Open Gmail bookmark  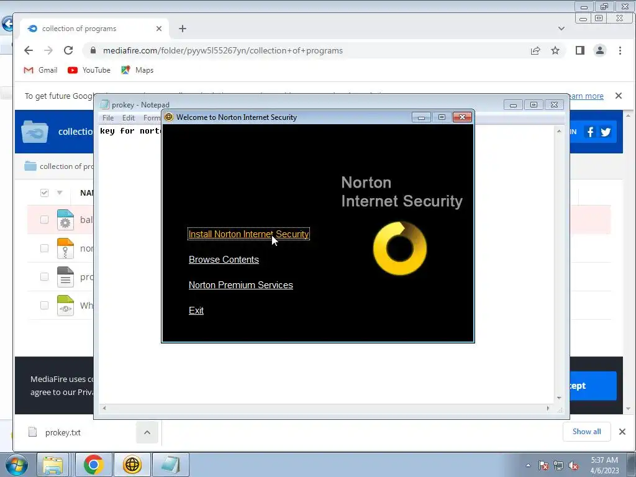tap(40, 70)
